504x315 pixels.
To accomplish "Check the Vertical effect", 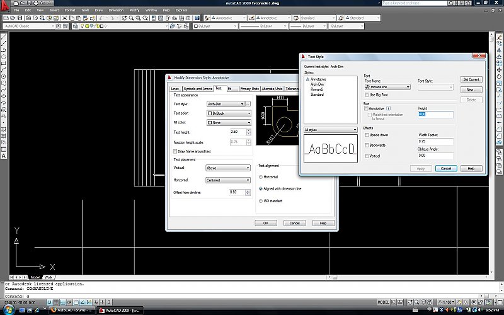I will [367, 156].
